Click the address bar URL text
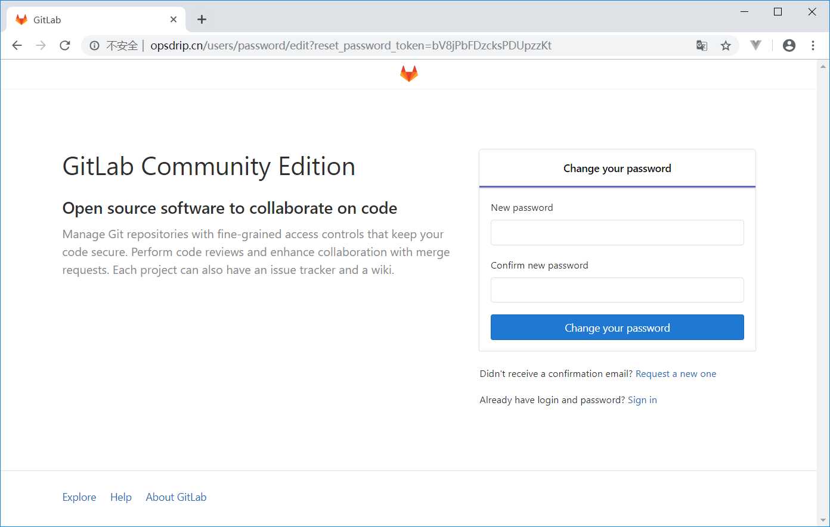This screenshot has width=830, height=527. (x=351, y=45)
